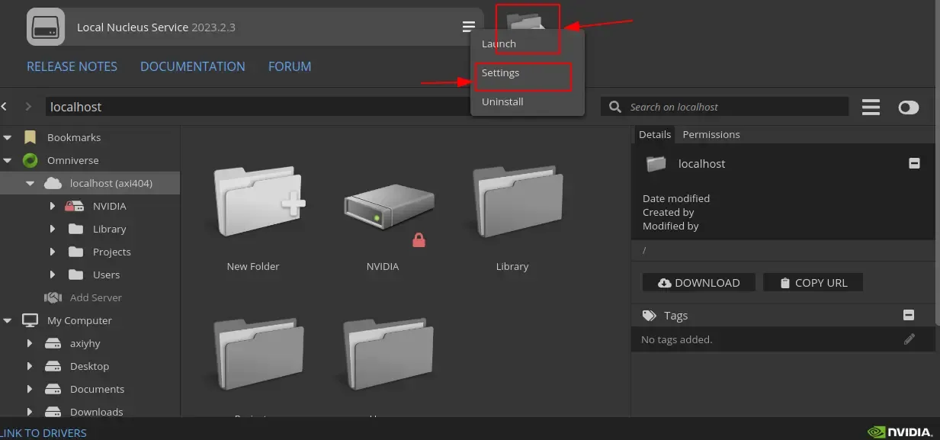Open the RELEASE NOTES link
The image size is (940, 440).
coord(72,66)
